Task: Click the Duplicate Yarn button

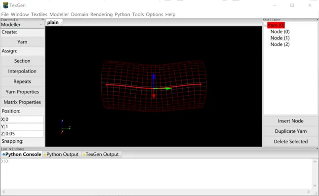Action: pyautogui.click(x=290, y=131)
